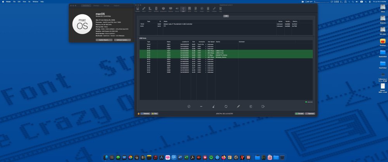
Task: Click the Location ID column header
Action: [185, 42]
